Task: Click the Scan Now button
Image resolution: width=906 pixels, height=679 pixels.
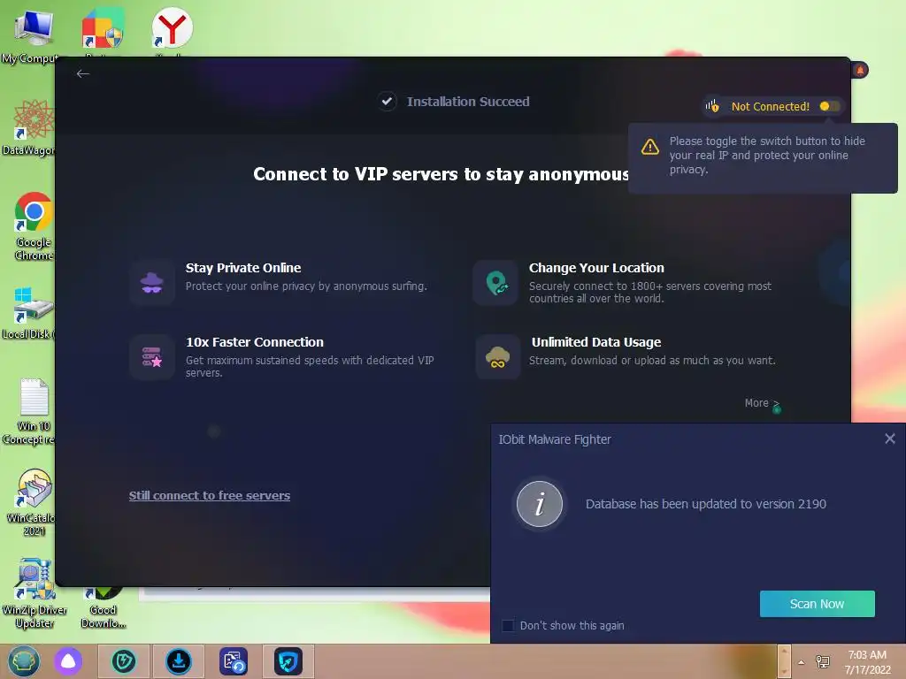Action: tap(817, 604)
